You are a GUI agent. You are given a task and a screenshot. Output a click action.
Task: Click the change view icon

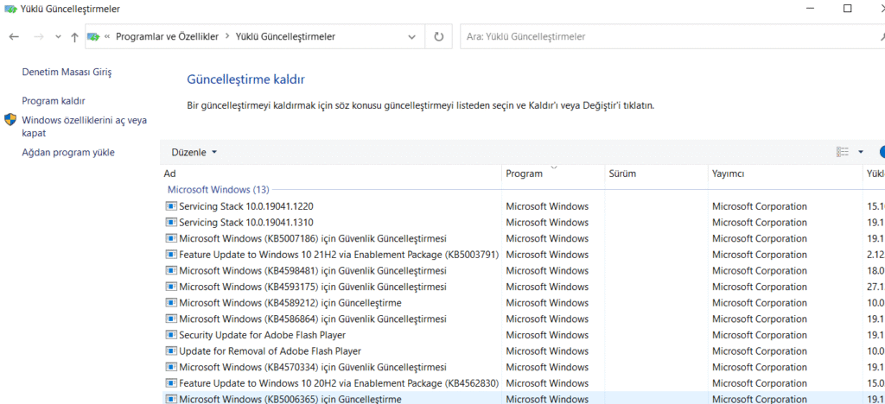click(x=843, y=152)
